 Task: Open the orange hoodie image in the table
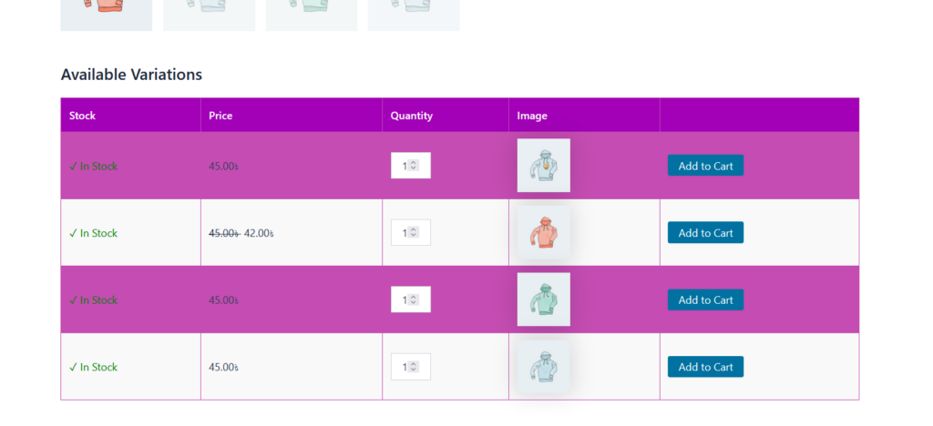(x=543, y=233)
